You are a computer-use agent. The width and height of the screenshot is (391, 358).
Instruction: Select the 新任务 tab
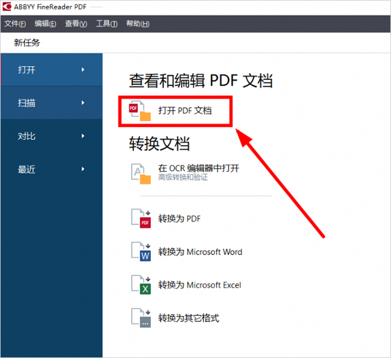click(x=27, y=43)
